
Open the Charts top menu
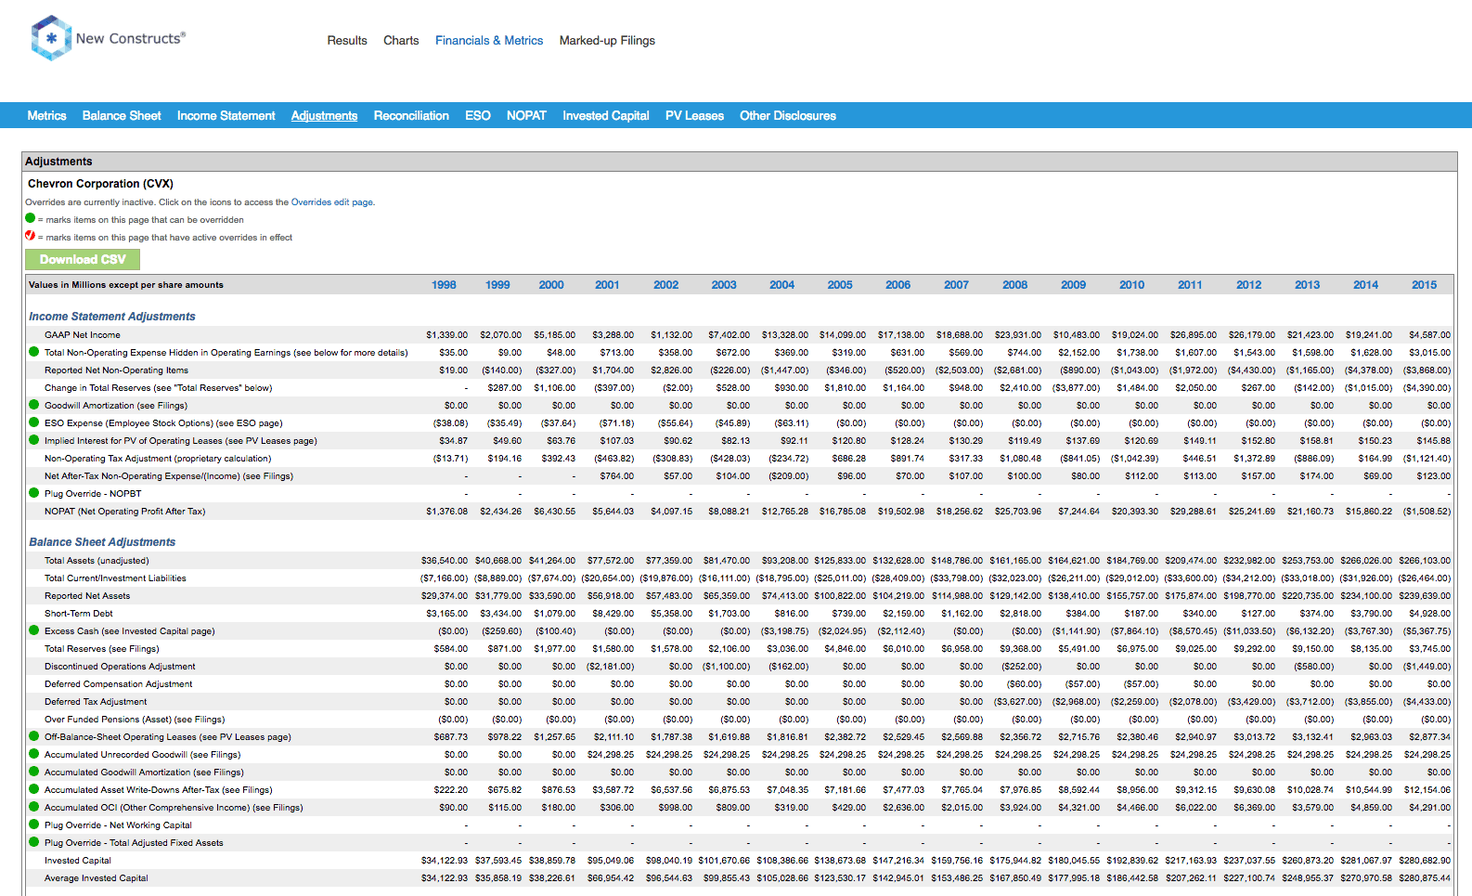401,41
